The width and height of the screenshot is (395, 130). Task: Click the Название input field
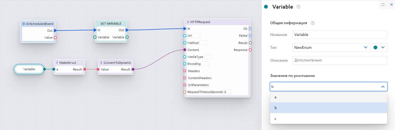click(x=339, y=35)
